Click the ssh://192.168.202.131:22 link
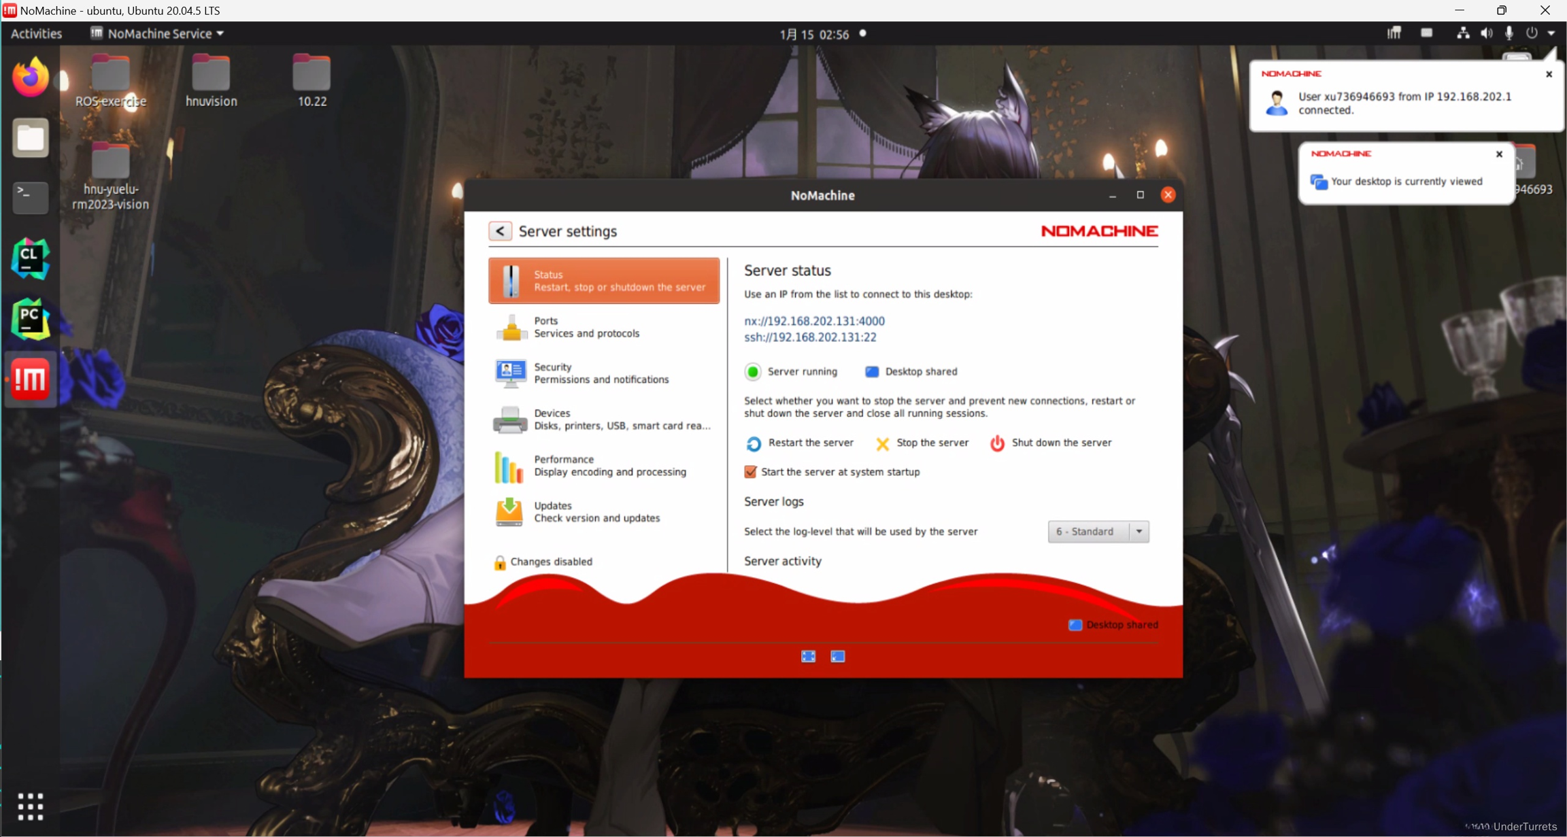This screenshot has width=1567, height=837. click(810, 337)
